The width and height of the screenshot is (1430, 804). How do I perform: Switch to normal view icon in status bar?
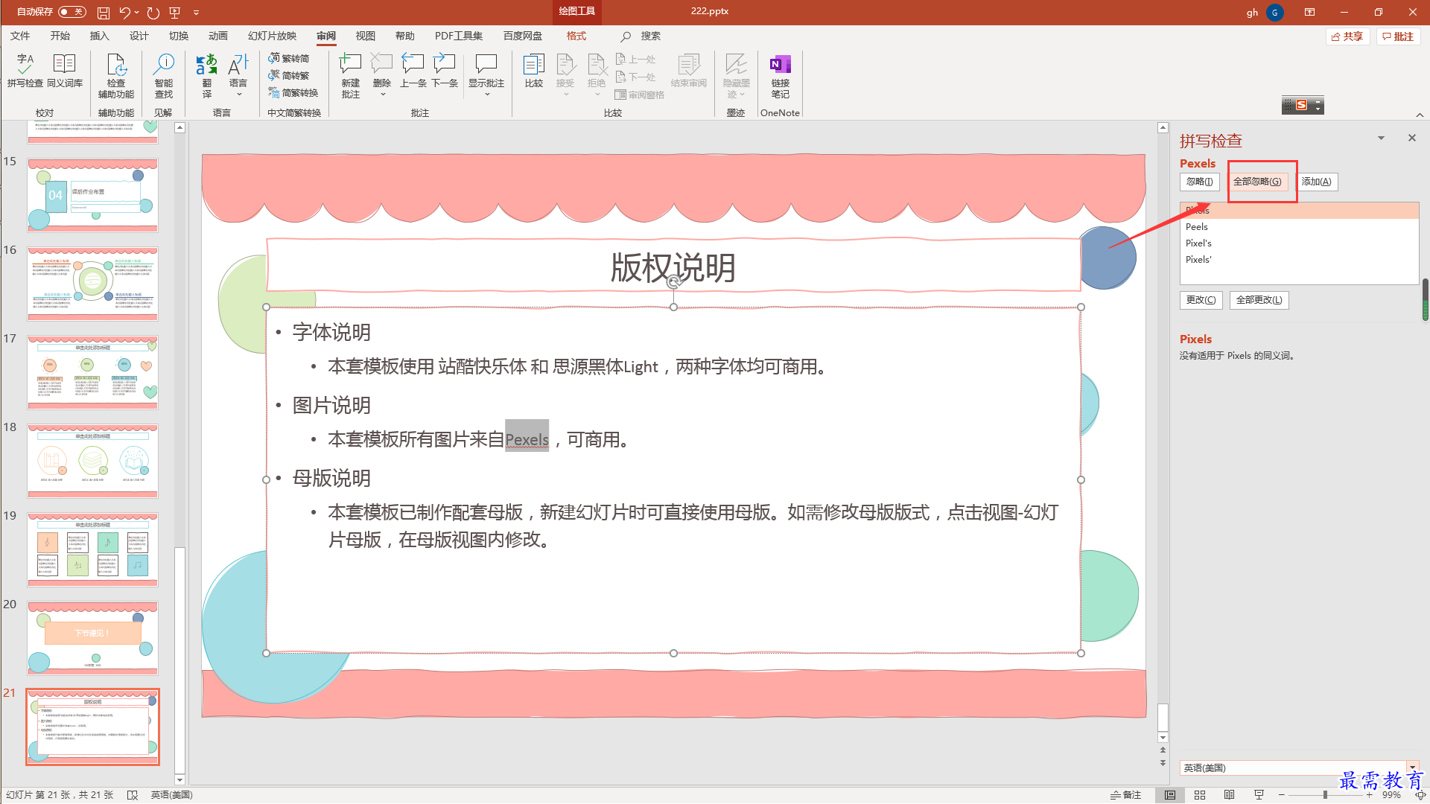pos(1170,795)
